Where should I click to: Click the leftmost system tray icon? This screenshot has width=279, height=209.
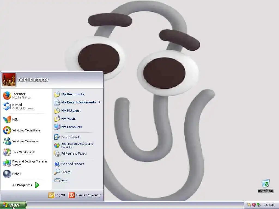pyautogui.click(x=249, y=205)
